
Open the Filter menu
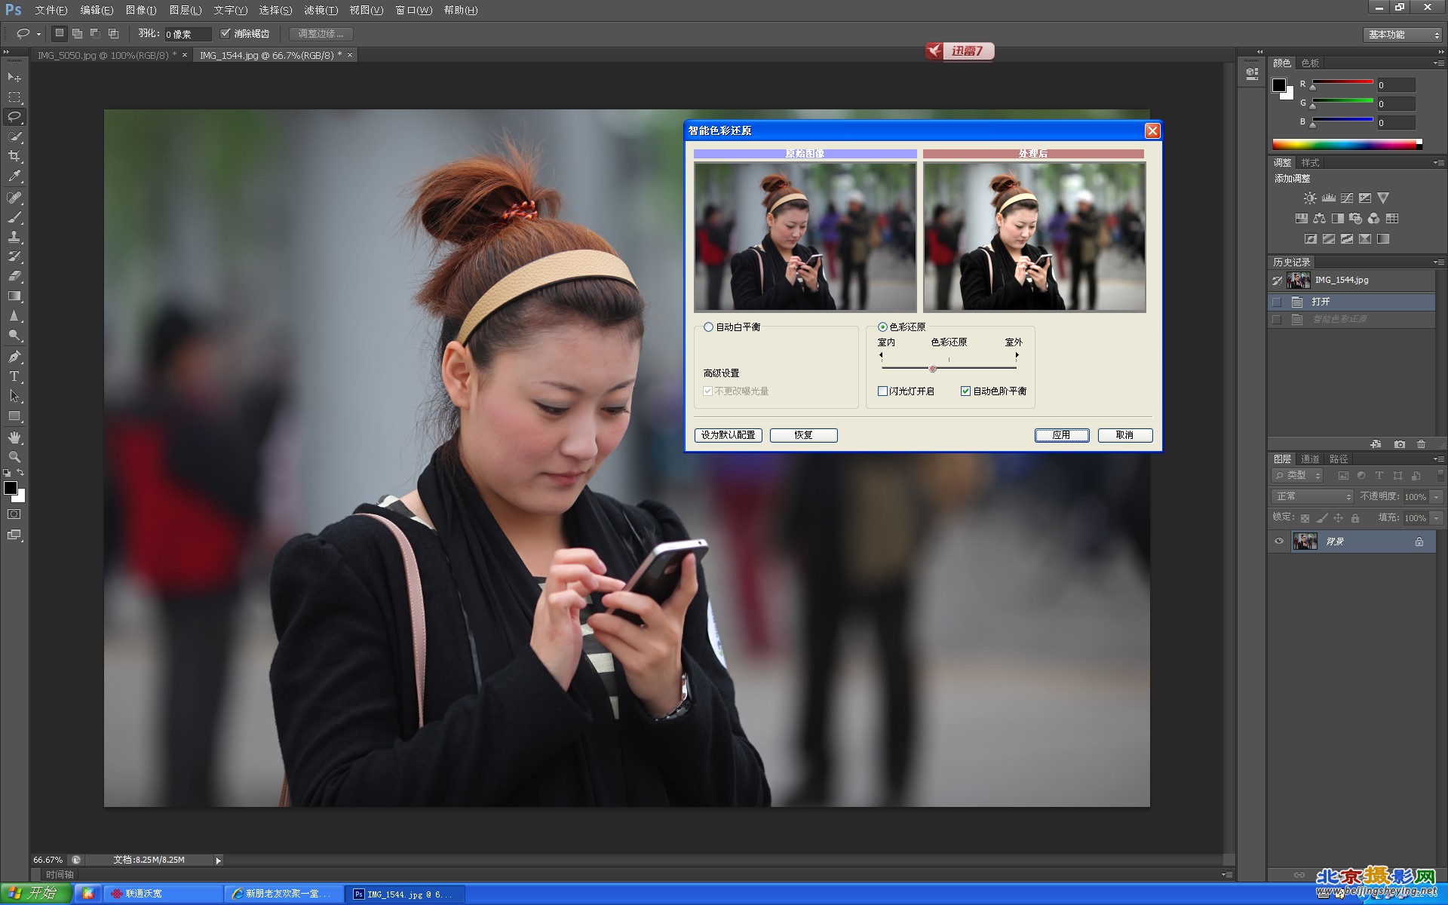[321, 10]
